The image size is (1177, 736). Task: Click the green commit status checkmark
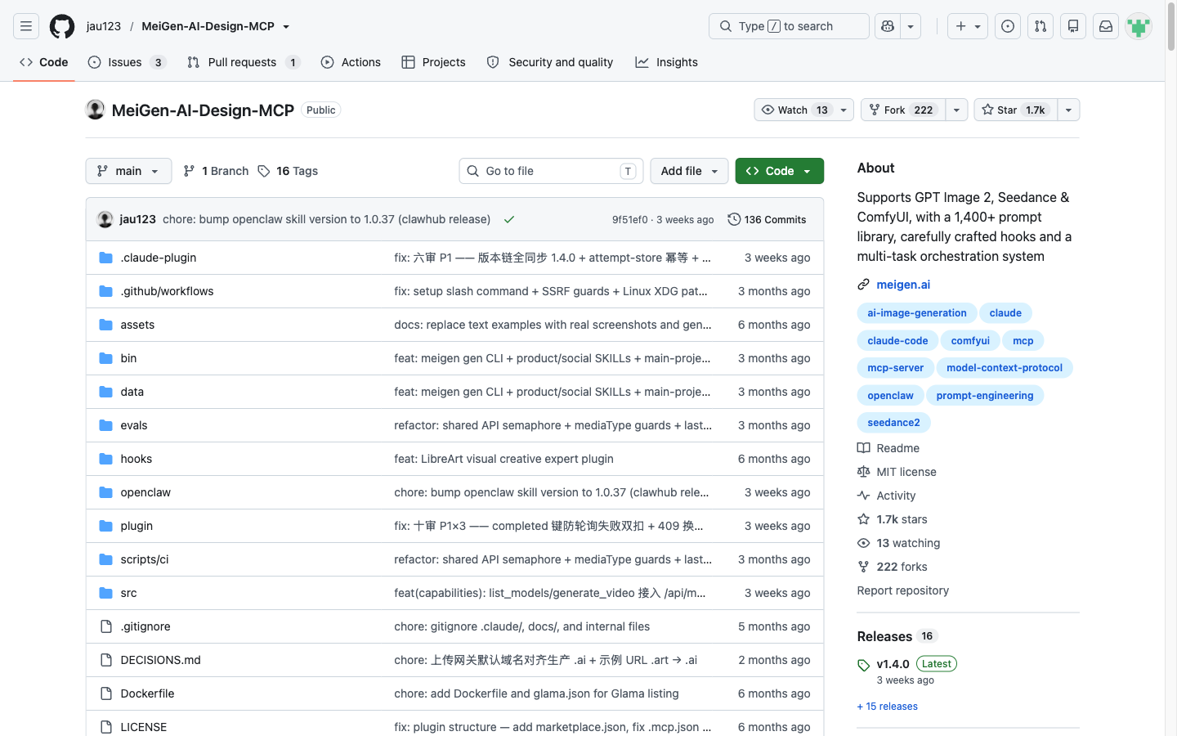point(509,219)
